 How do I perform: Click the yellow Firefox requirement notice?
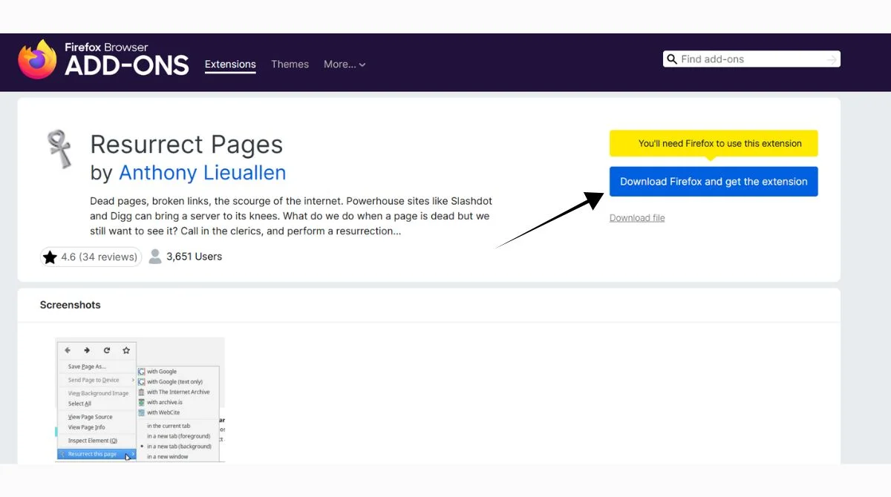[714, 143]
